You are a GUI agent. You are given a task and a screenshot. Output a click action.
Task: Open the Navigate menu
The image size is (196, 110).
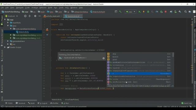coord(20,8)
